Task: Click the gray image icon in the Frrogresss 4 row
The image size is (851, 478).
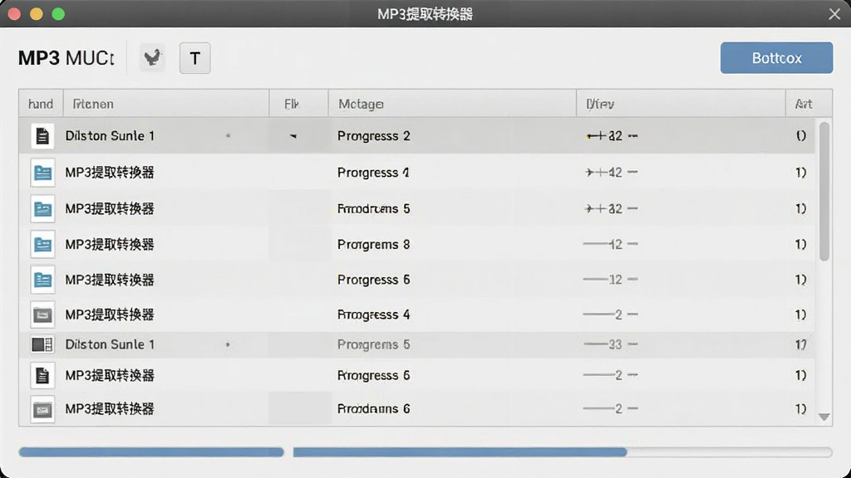Action: point(42,315)
